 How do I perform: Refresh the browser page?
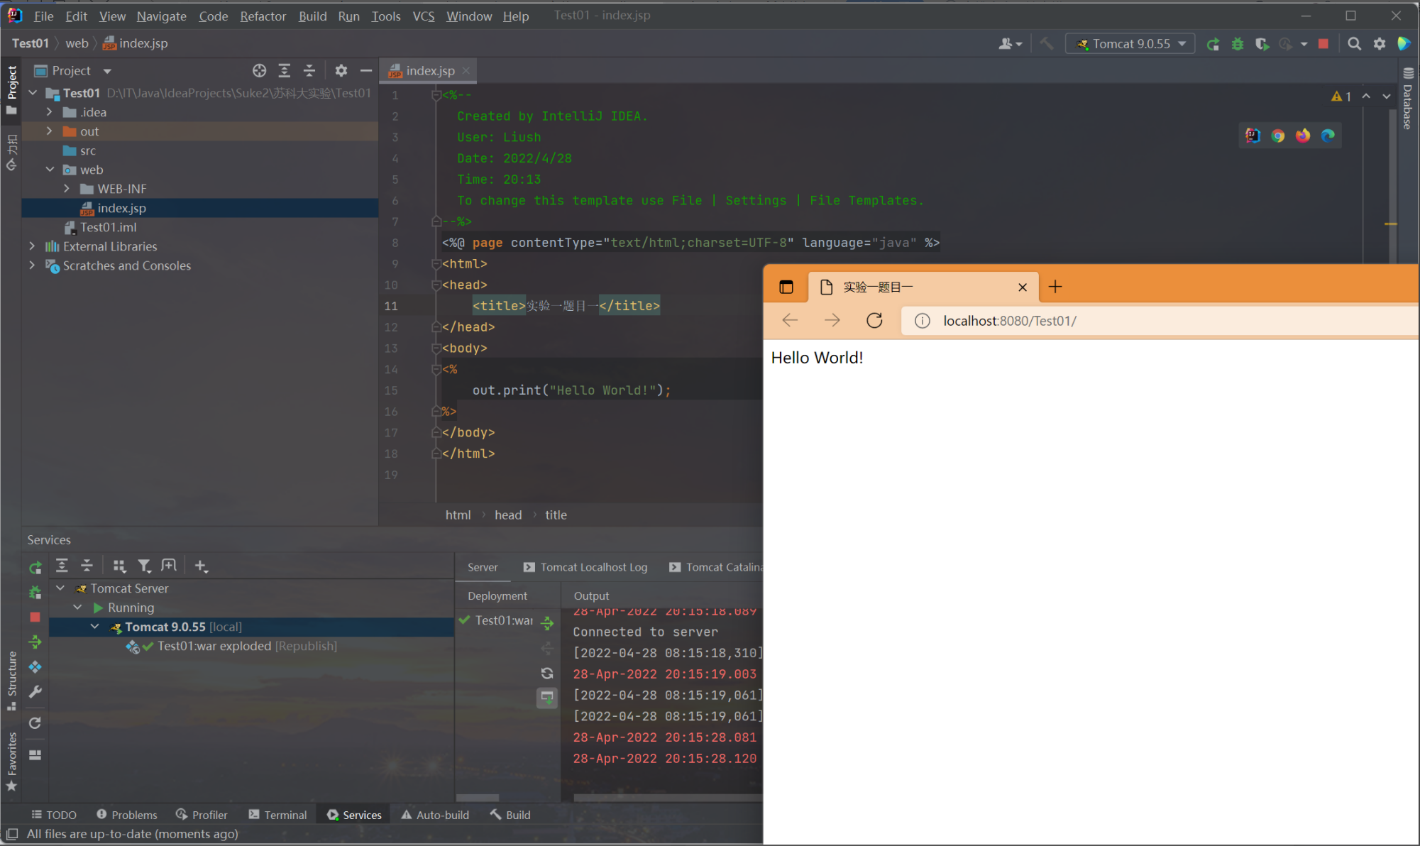pos(874,320)
